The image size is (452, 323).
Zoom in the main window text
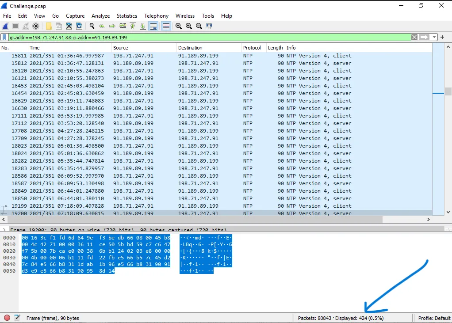coord(178,26)
